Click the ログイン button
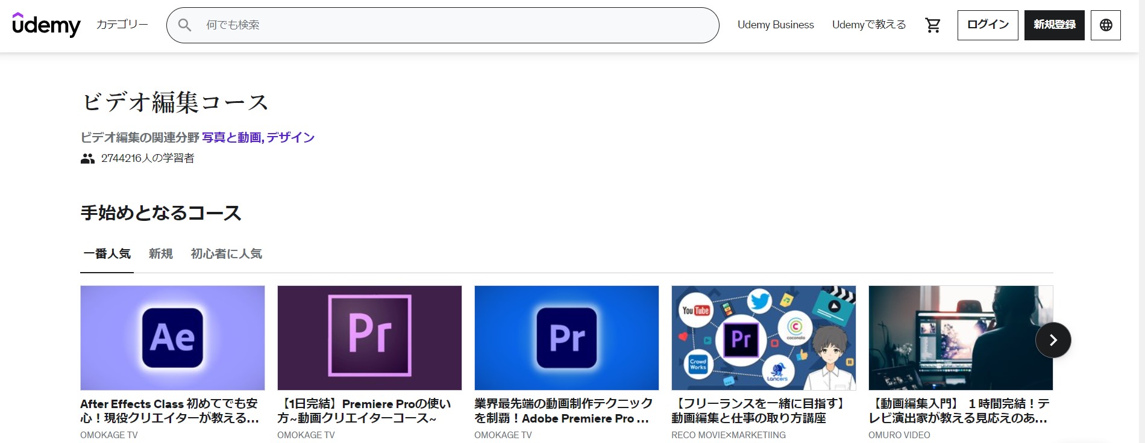 click(x=988, y=25)
